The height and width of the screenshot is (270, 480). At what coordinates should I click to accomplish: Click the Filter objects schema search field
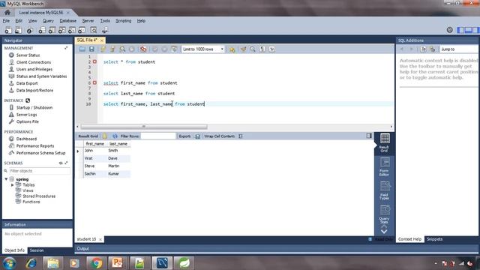tap(39, 171)
